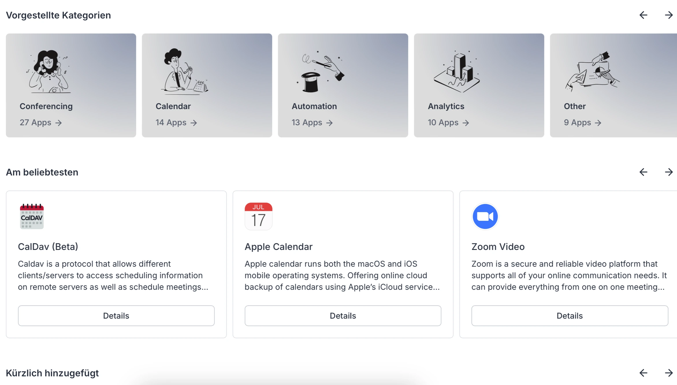Click the CalDAV calendar icon
677x385 pixels.
coord(32,216)
